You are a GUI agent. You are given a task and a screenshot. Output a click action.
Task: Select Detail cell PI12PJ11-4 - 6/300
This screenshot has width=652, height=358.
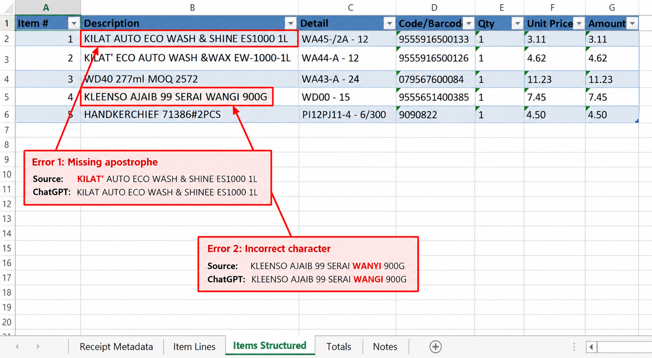click(347, 114)
